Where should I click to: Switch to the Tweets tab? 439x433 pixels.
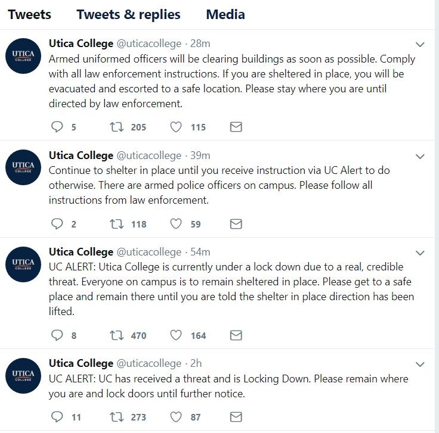(29, 14)
